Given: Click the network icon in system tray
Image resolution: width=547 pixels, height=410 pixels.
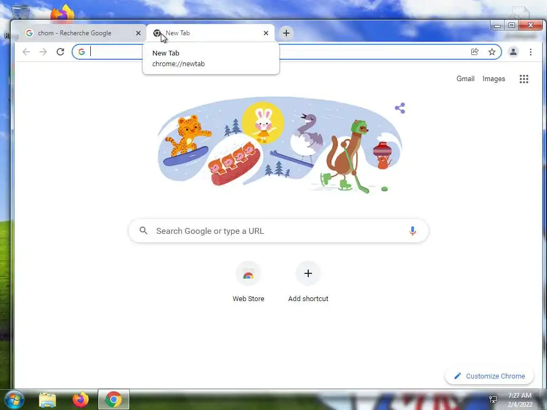Looking at the screenshot, I should pos(493,399).
